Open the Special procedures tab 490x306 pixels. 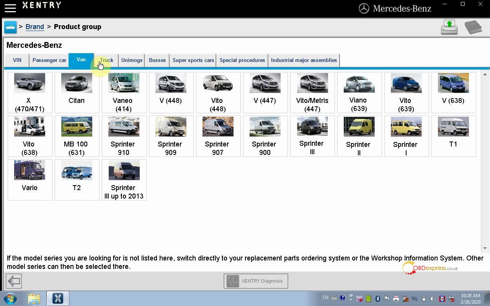point(242,60)
